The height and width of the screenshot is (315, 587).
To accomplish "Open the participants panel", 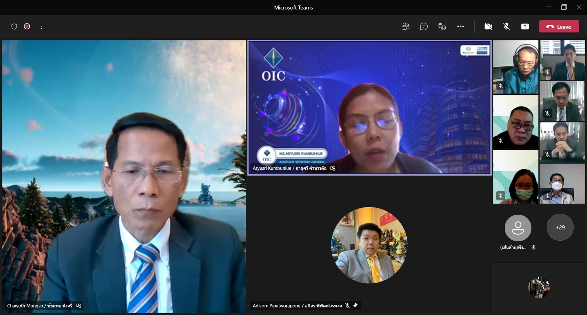I will point(405,27).
